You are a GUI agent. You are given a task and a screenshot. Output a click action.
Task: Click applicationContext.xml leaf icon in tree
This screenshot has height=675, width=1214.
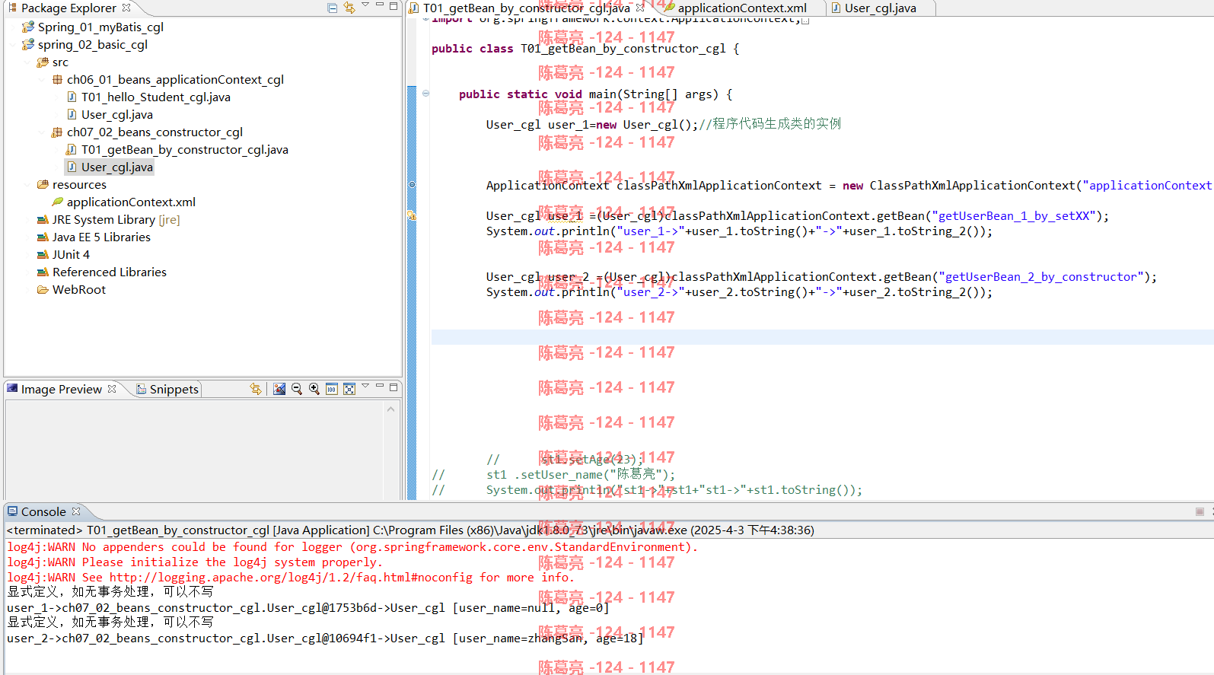[x=57, y=202]
